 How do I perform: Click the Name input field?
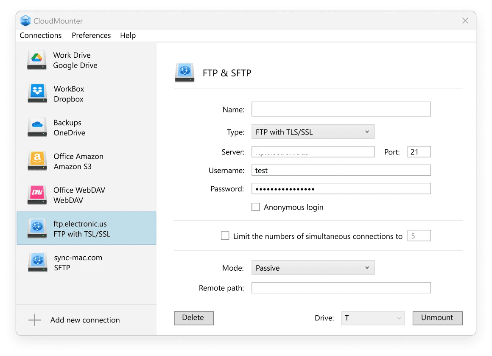(341, 109)
